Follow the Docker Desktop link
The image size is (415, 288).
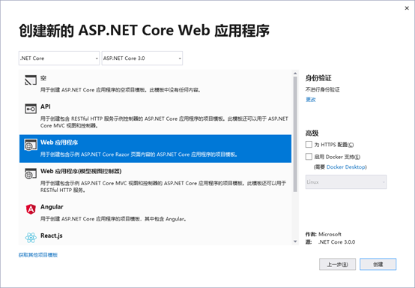pyautogui.click(x=346, y=167)
